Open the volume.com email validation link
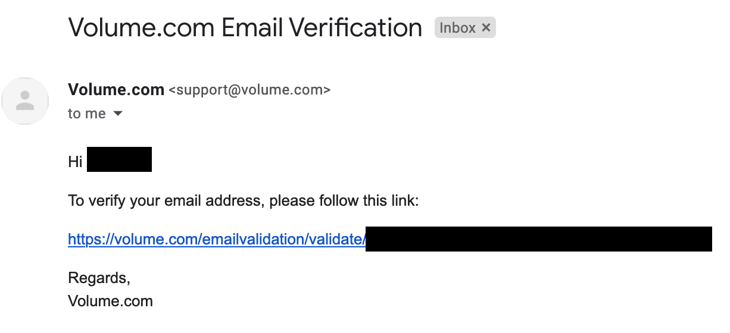Screen dimensions: 730x333 click(x=217, y=240)
